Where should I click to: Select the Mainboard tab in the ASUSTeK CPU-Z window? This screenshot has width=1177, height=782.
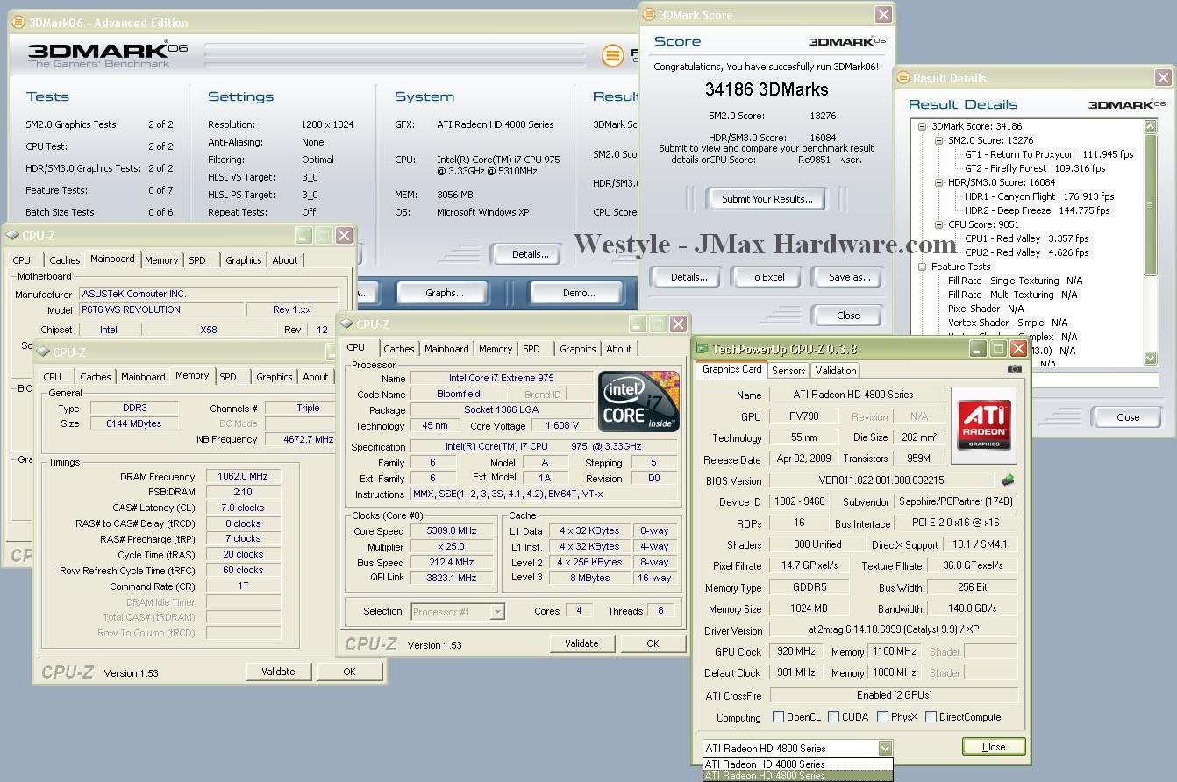click(112, 259)
